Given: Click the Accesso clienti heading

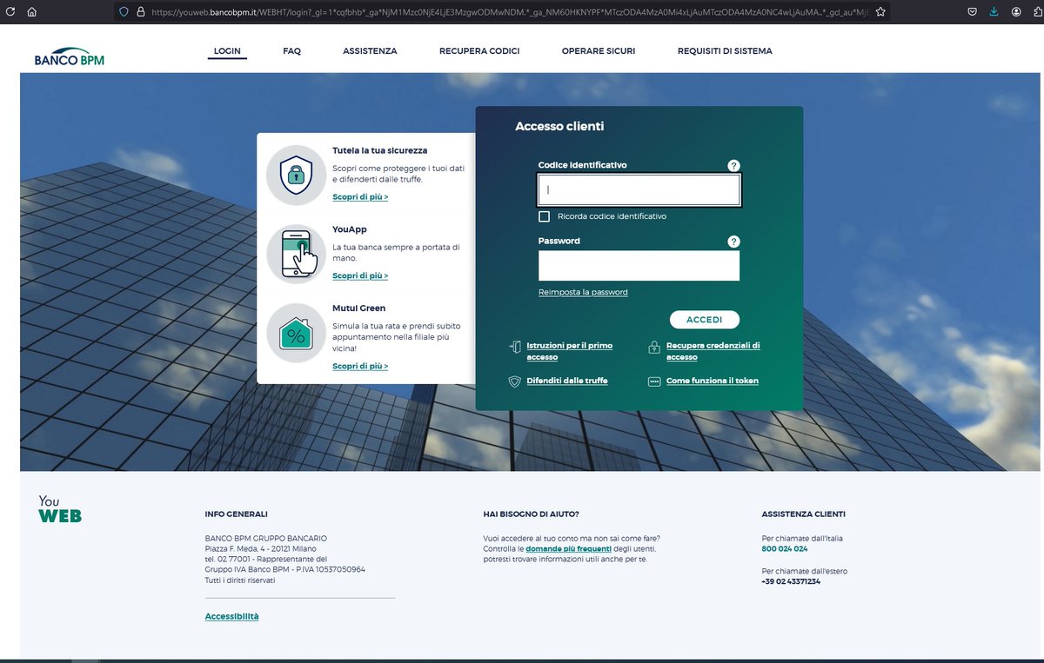Looking at the screenshot, I should pyautogui.click(x=559, y=127).
